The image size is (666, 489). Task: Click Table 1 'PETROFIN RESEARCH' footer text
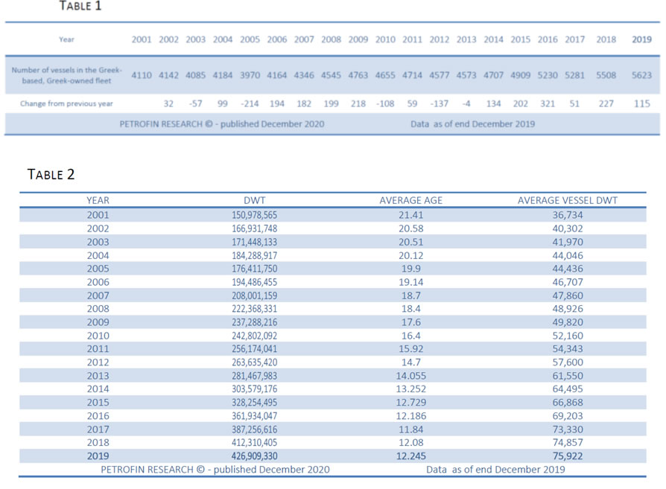pos(222,124)
